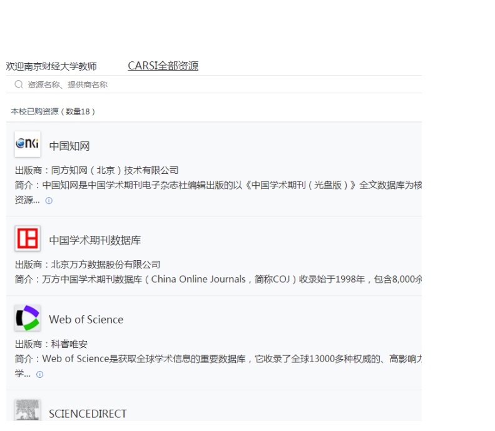Select the 欢迎南京财经大学教师 welcome text
This screenshot has height=431, width=495.
click(51, 66)
